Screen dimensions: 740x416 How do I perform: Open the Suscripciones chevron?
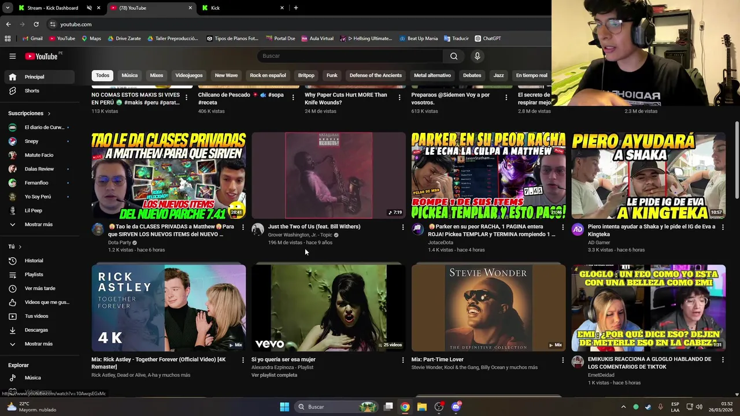49,113
